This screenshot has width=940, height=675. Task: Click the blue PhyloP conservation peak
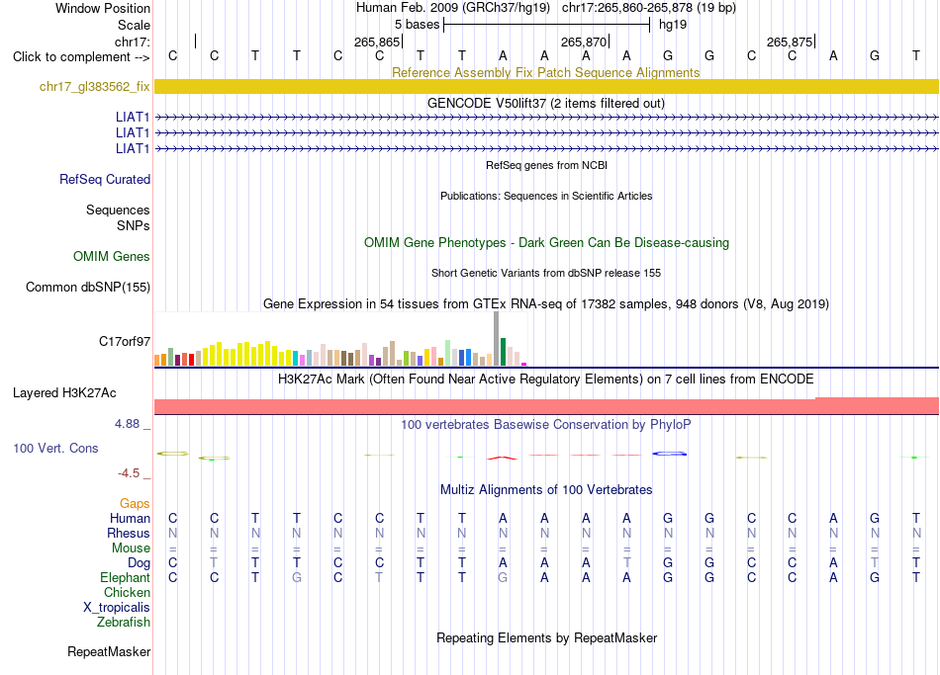tap(670, 454)
